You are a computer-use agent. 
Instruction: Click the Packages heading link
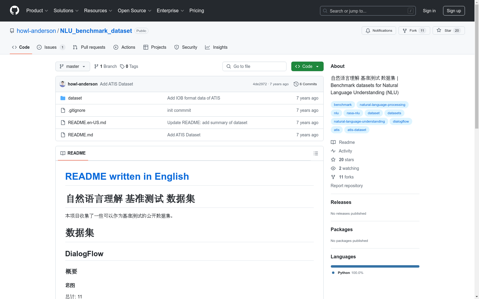(342, 230)
